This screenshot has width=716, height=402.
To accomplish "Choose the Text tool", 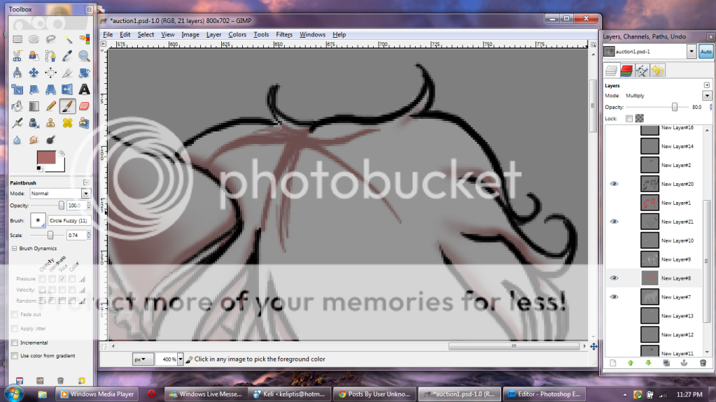I will pos(85,89).
